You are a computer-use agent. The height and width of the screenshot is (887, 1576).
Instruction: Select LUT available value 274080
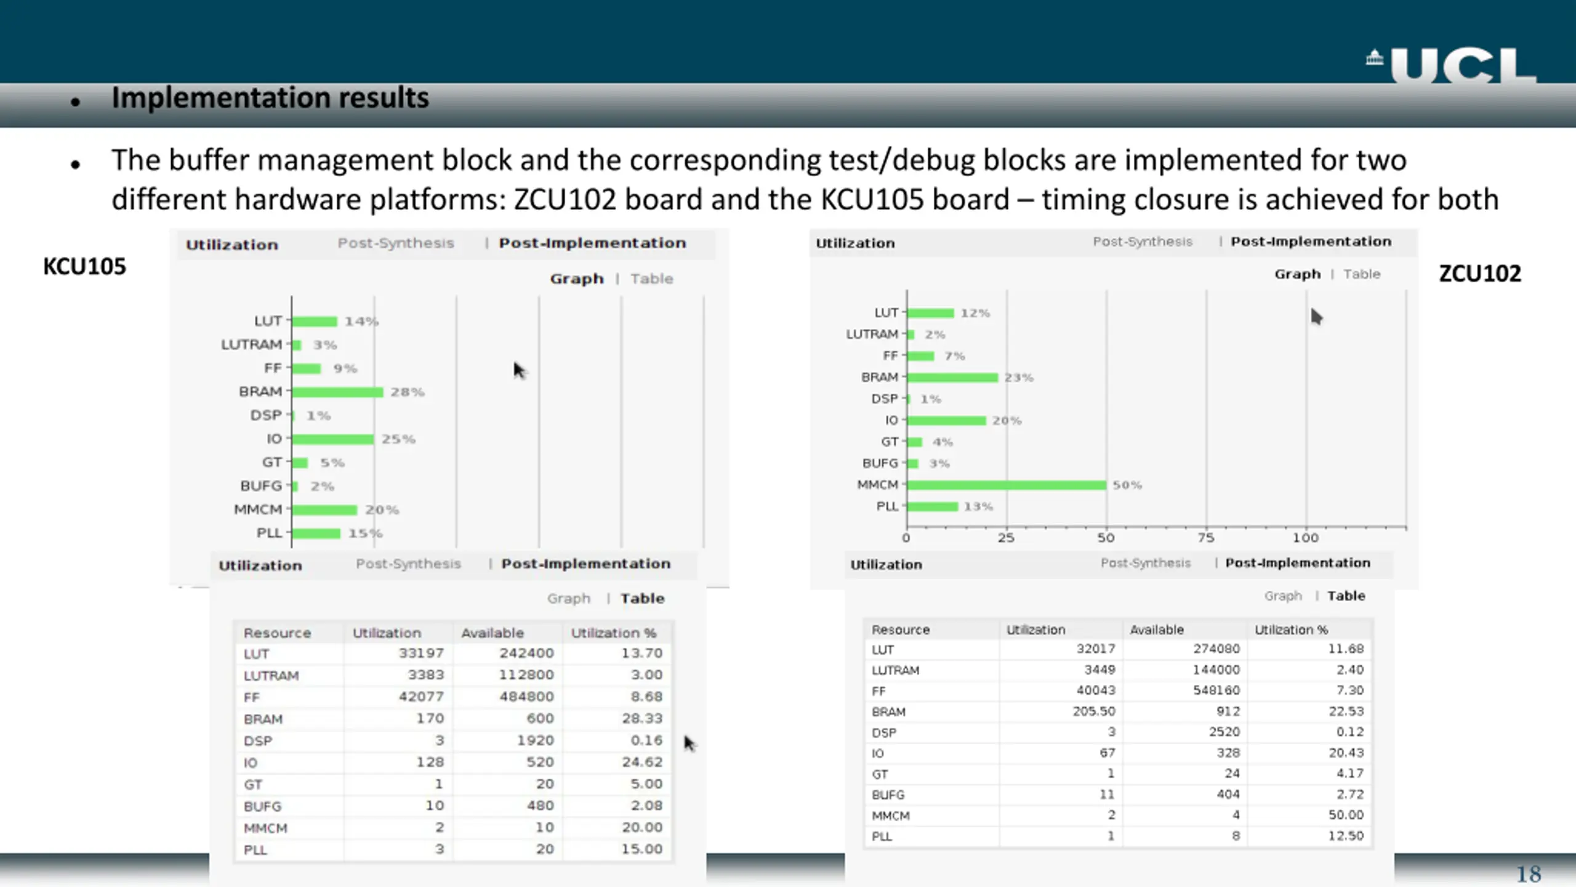tap(1216, 649)
